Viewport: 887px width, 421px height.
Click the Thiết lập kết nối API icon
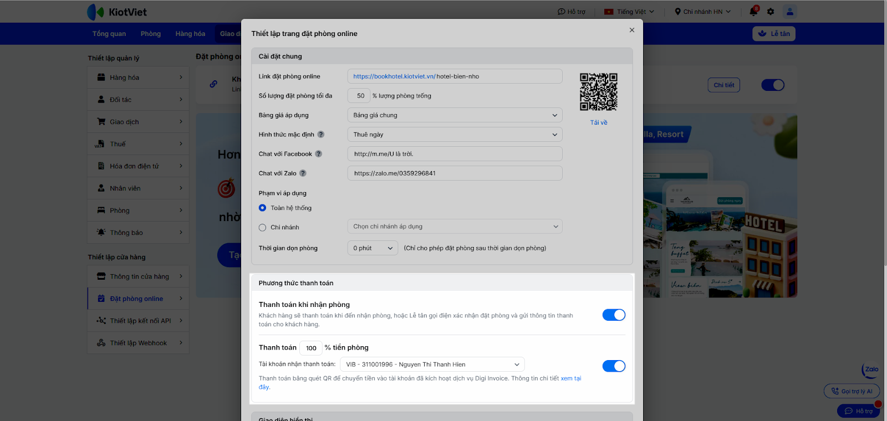tap(101, 321)
